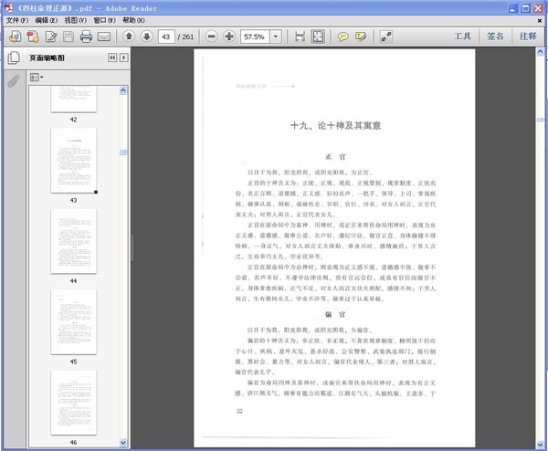
Task: Select page 43 thumbnail
Action: pos(74,161)
